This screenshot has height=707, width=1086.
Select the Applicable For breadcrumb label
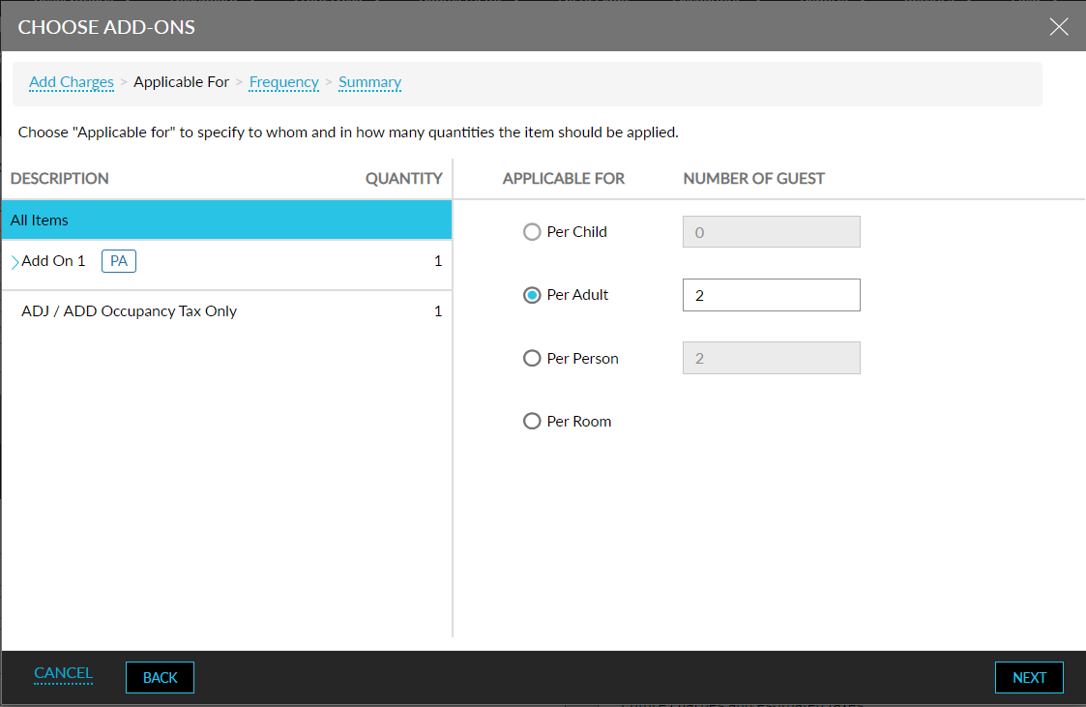click(182, 82)
